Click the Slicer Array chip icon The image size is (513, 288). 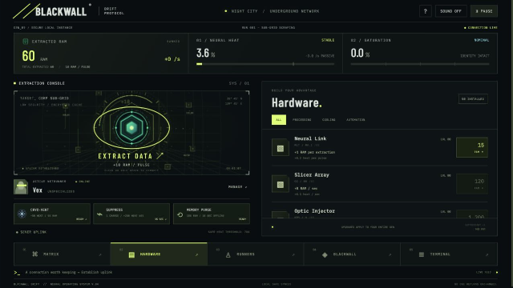[281, 183]
